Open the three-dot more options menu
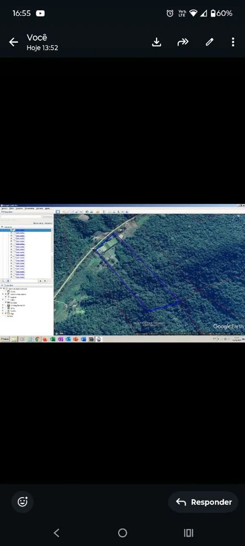 point(233,42)
